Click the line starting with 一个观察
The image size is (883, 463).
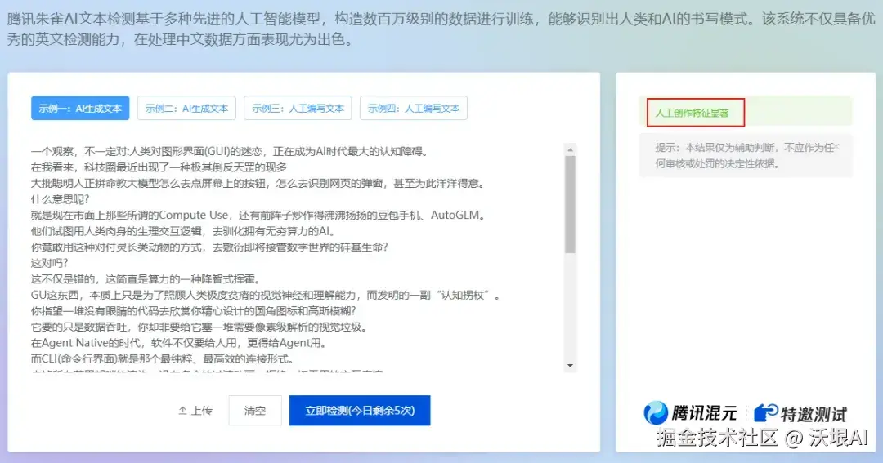231,151
